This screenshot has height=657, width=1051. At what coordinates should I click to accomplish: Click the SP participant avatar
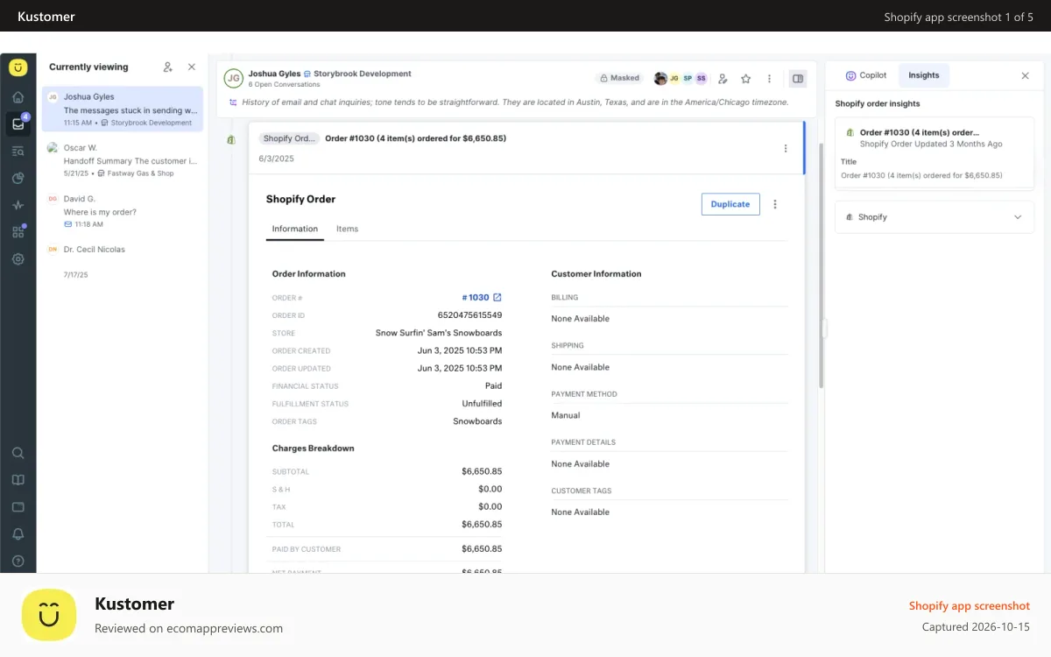[688, 79]
